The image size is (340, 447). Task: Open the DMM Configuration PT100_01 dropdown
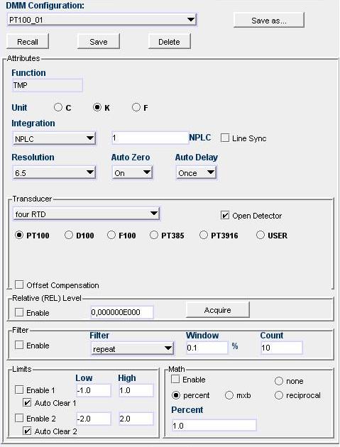[x=102, y=20]
